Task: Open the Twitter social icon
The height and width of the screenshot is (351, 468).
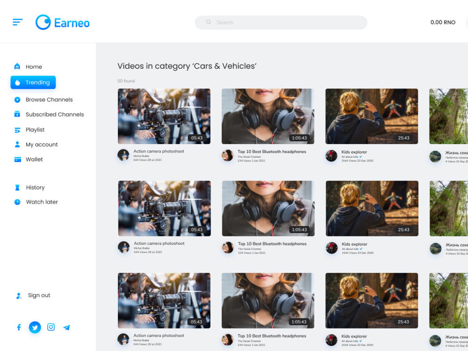Action: [35, 328]
